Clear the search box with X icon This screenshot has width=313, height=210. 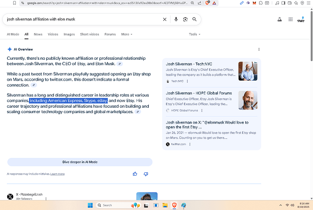click(165, 19)
